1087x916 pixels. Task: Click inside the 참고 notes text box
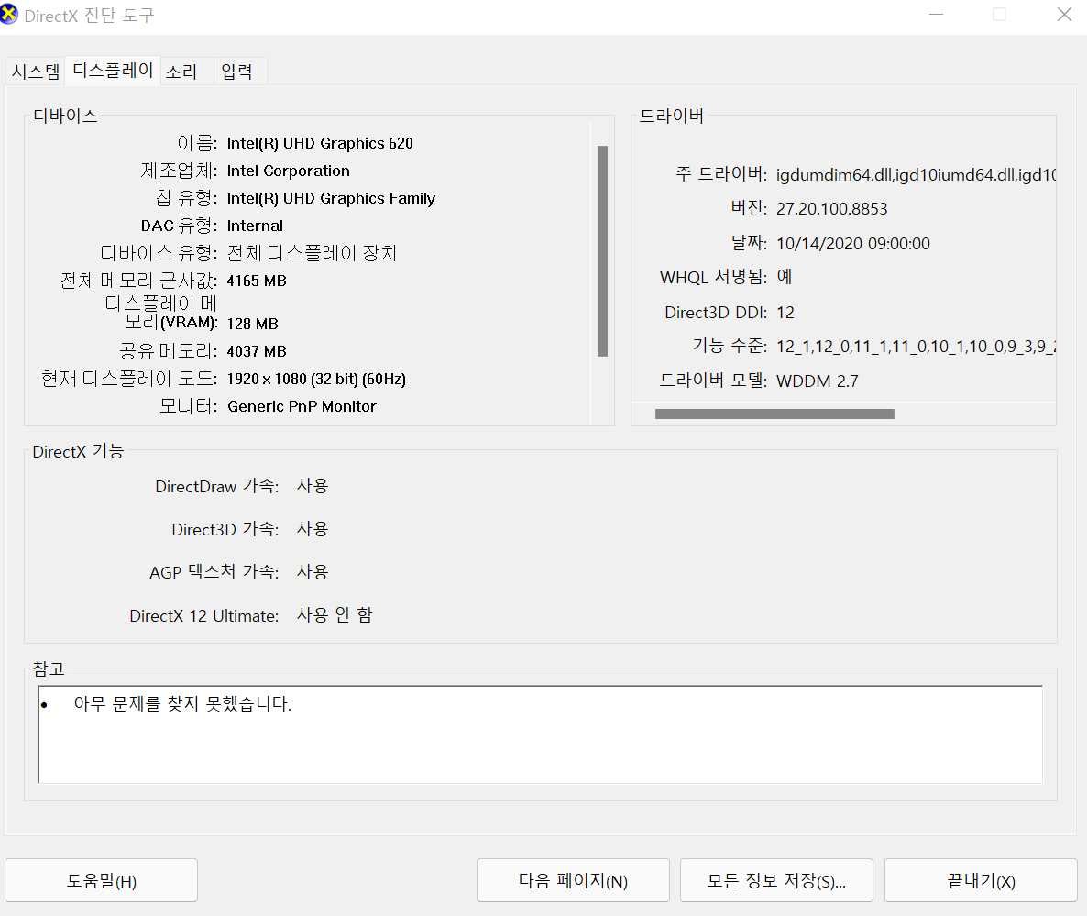click(541, 735)
